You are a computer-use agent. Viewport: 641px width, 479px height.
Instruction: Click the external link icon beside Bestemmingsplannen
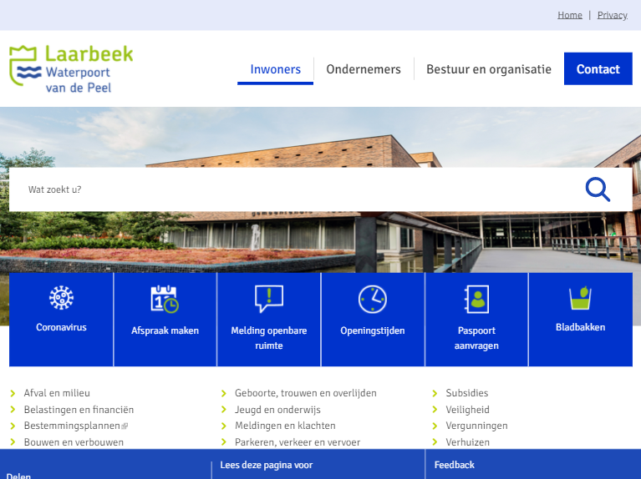(x=125, y=426)
